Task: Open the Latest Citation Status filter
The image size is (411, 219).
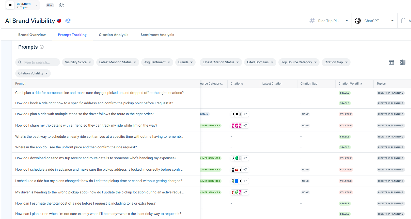Action: tap(221, 62)
